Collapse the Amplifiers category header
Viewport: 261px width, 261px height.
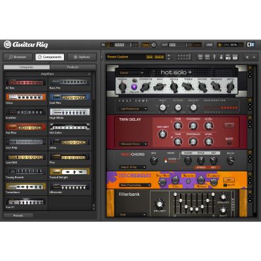point(48,74)
